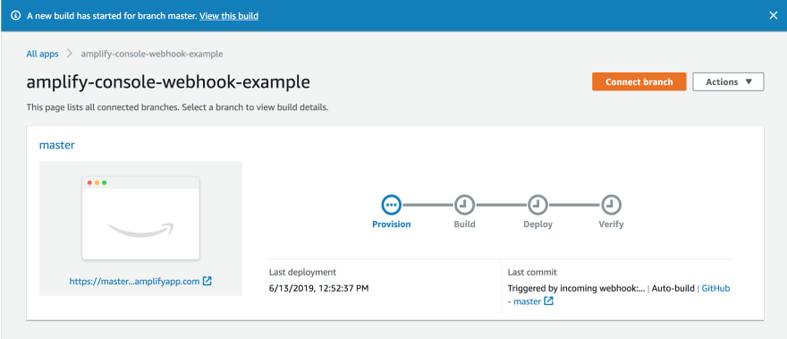Open the Actions dropdown
This screenshot has height=339, width=787.
pos(728,82)
